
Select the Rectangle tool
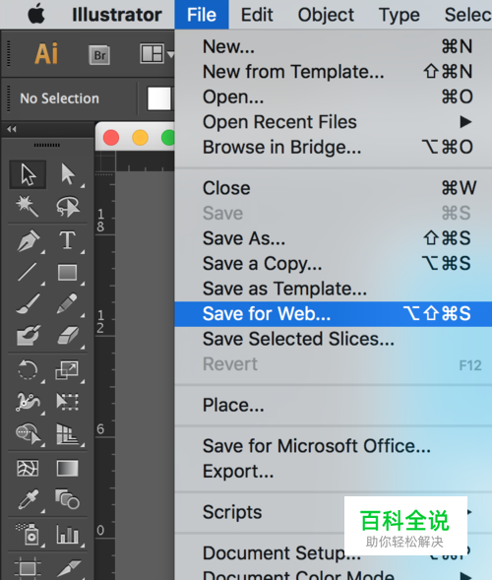(68, 273)
